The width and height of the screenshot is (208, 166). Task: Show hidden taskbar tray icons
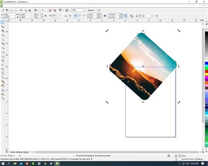[180, 164]
